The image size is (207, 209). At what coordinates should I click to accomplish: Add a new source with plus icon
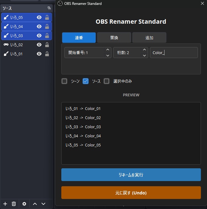5,204
